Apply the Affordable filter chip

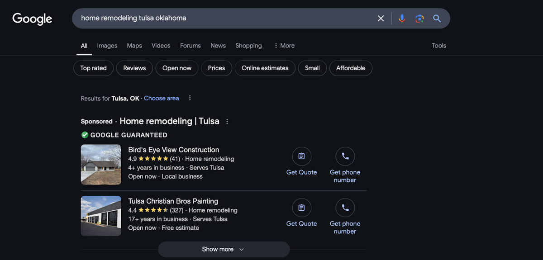tap(351, 68)
